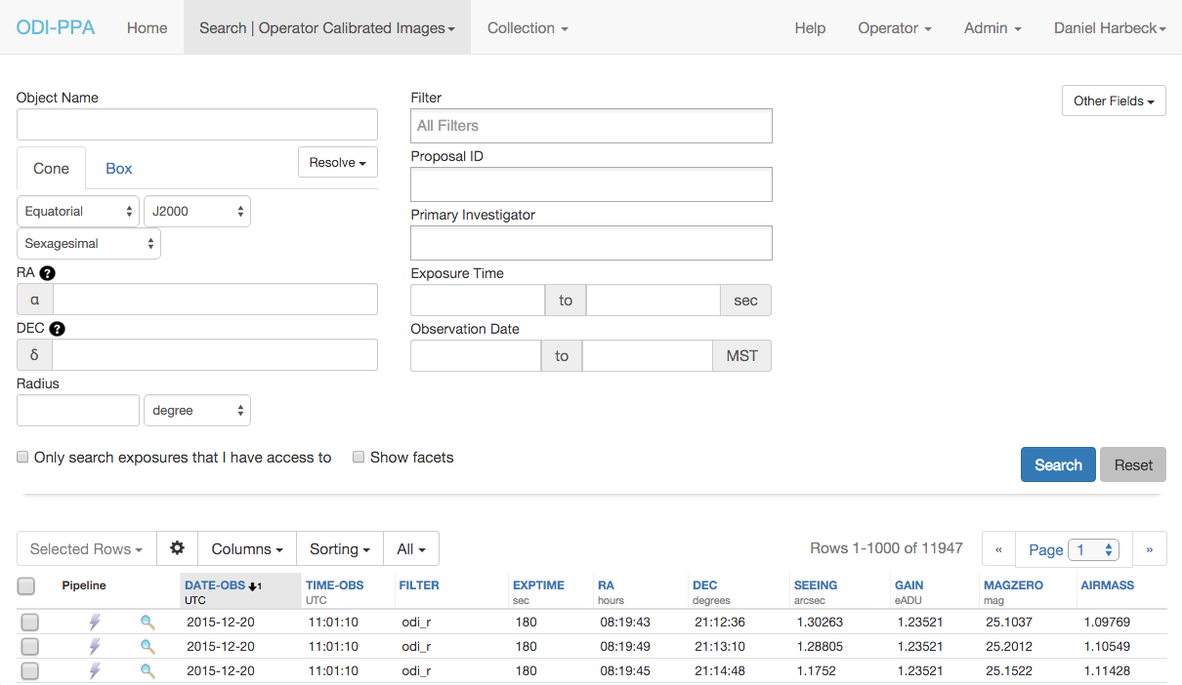Enable 'Only search exposures that I have access to'

[22, 457]
